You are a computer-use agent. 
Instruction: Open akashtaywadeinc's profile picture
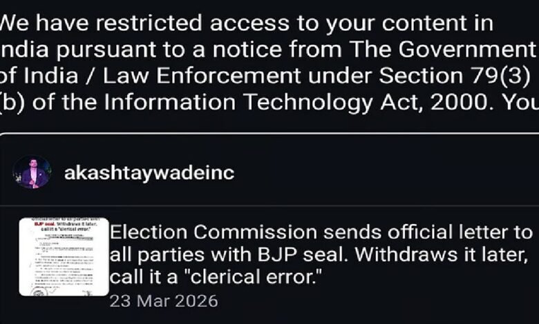click(32, 172)
